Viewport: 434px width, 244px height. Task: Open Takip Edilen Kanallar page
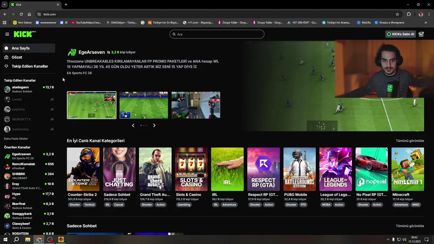point(29,66)
